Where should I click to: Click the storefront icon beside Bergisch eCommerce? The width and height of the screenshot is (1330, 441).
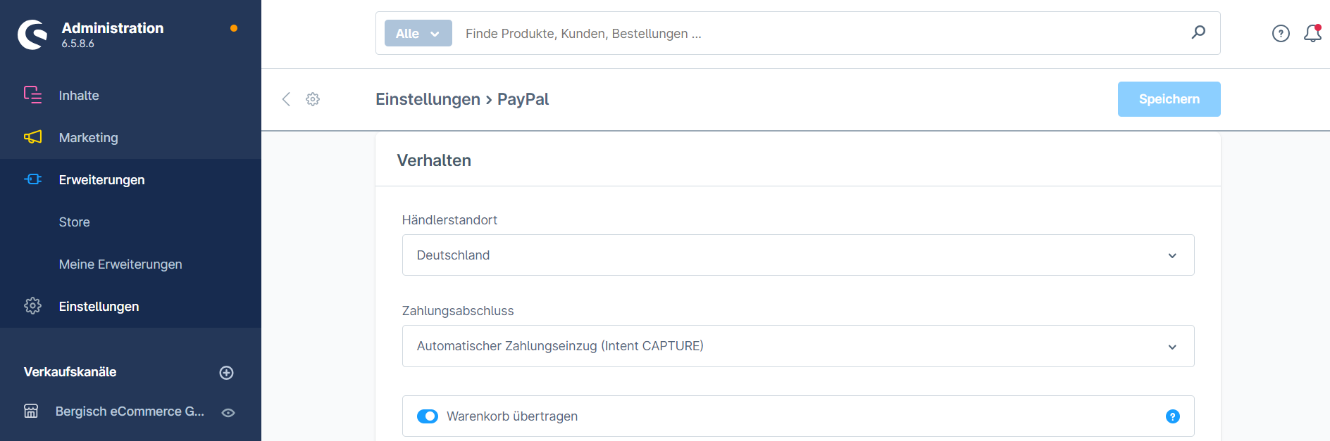point(31,411)
